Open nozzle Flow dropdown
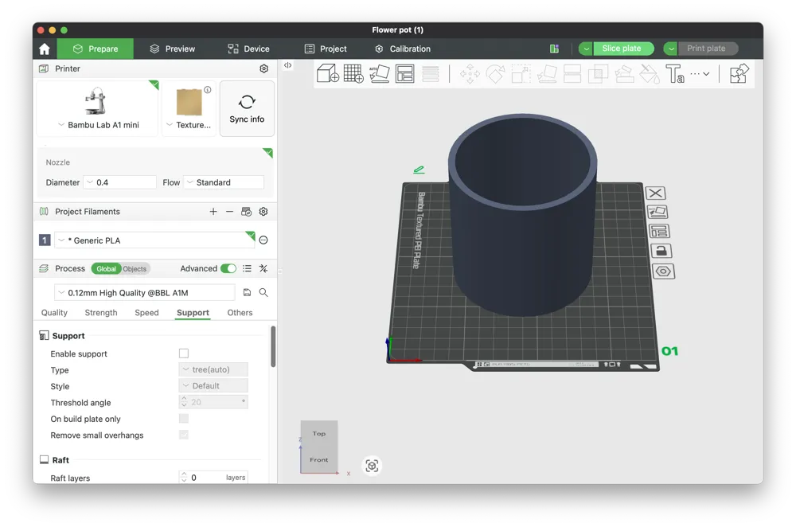This screenshot has width=796, height=527. pos(224,182)
